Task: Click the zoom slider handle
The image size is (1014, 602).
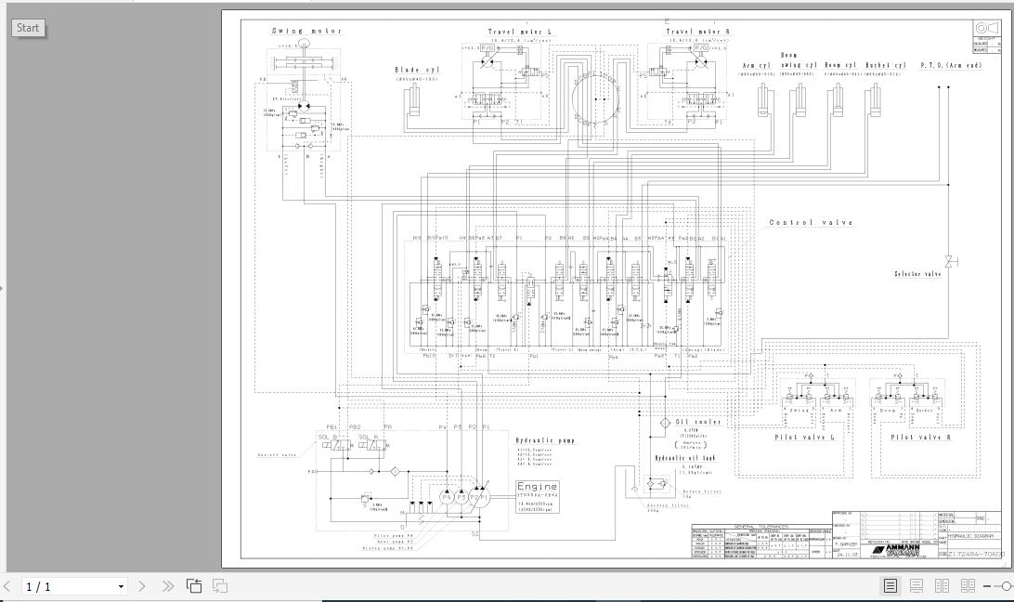Action: [x=1007, y=586]
